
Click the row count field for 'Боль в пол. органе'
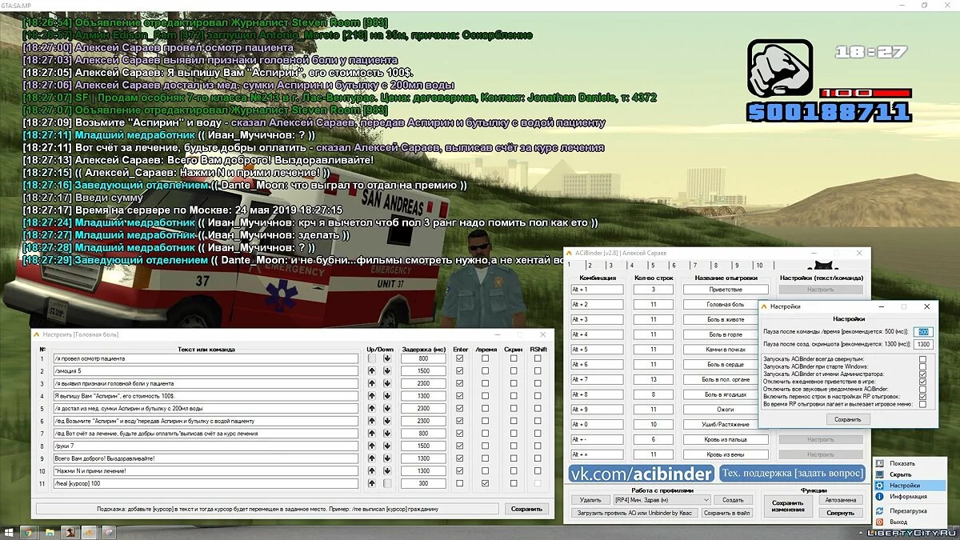click(x=652, y=379)
